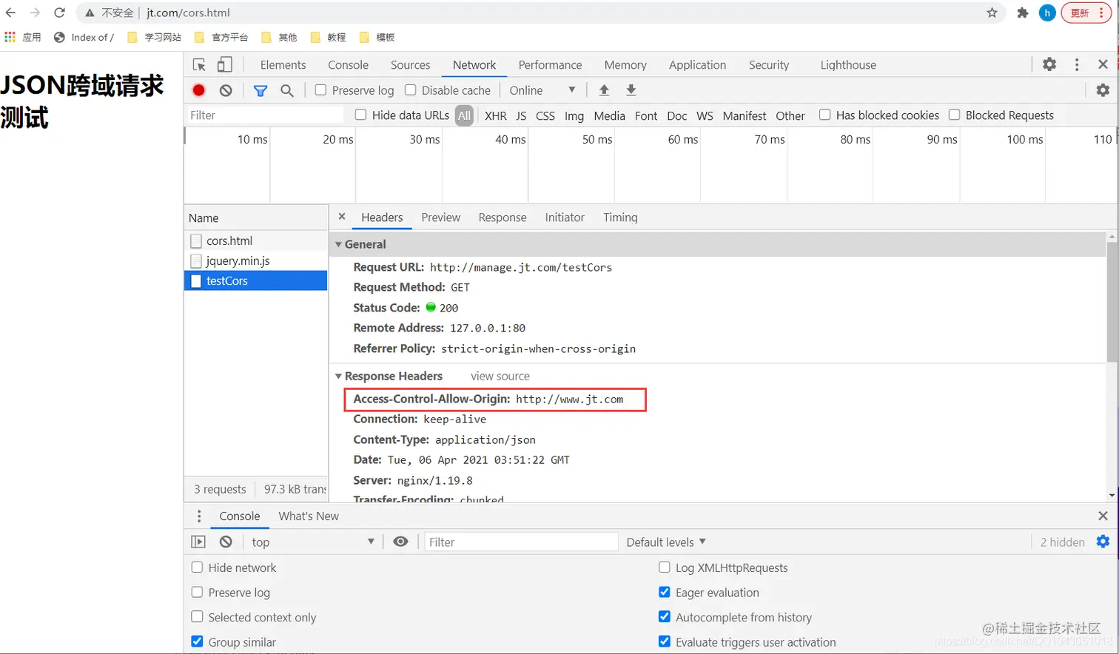Open the Timing tab
The image size is (1119, 654).
[620, 217]
